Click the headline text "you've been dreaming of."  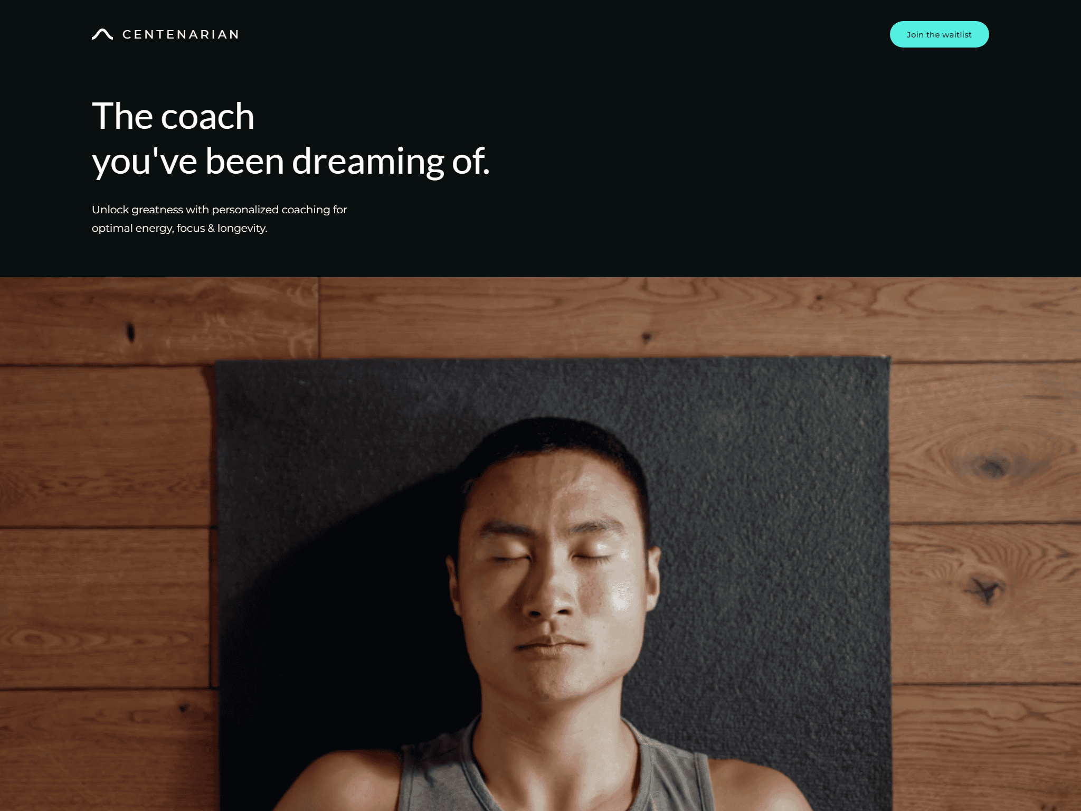click(x=291, y=161)
